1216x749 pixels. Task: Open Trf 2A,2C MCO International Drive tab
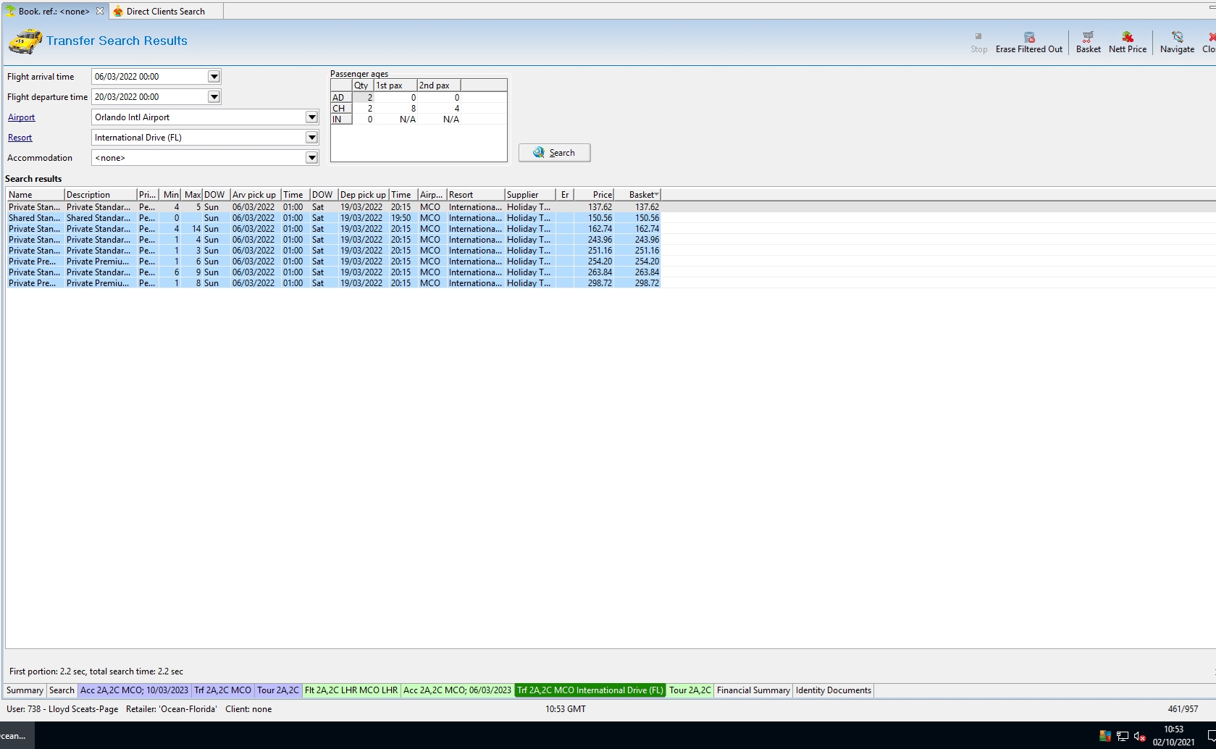pyautogui.click(x=590, y=690)
